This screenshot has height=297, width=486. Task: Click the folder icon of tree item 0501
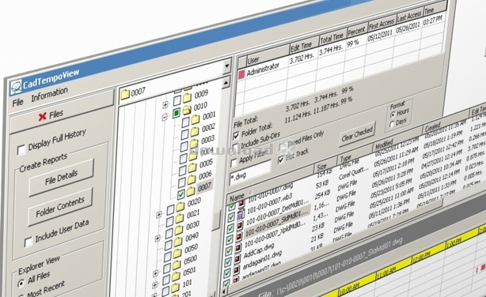click(176, 276)
